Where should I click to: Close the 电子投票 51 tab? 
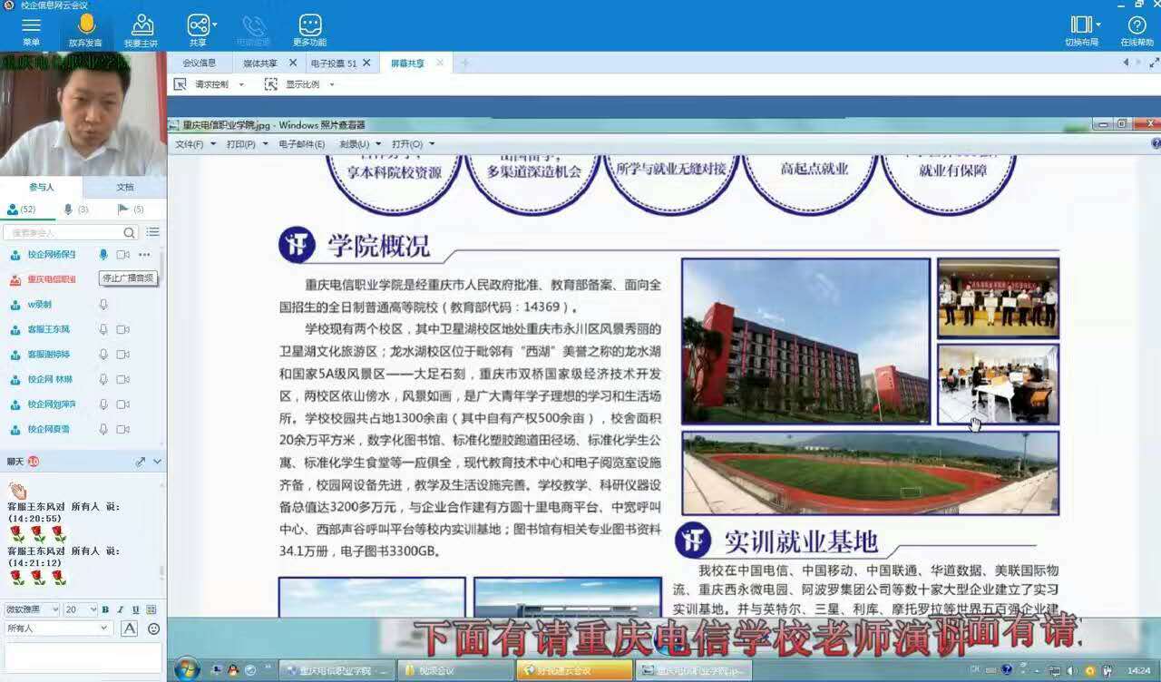366,63
